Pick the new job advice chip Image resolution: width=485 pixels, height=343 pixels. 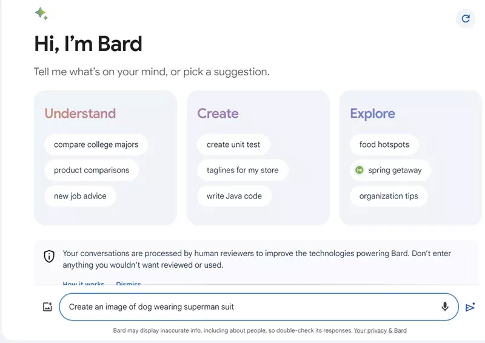[80, 196]
